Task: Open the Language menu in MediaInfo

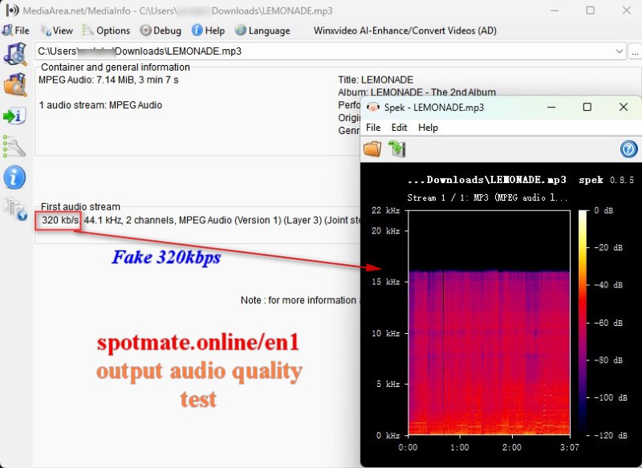Action: coord(262,31)
